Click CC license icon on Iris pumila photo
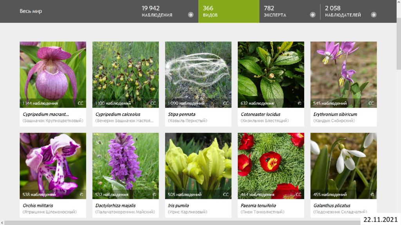The height and width of the screenshot is (225, 401). [226, 195]
